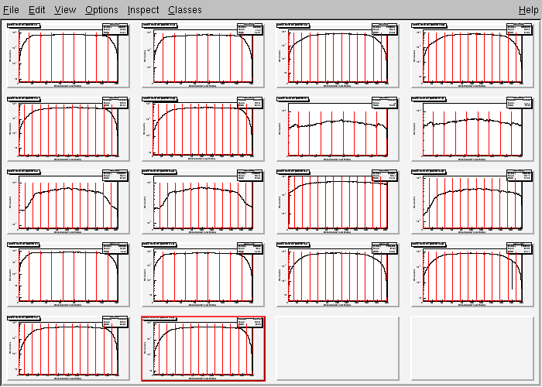The height and width of the screenshot is (387, 542).
Task: Click the title box of the fourth-row, first-column histogram
Action: click(23, 245)
